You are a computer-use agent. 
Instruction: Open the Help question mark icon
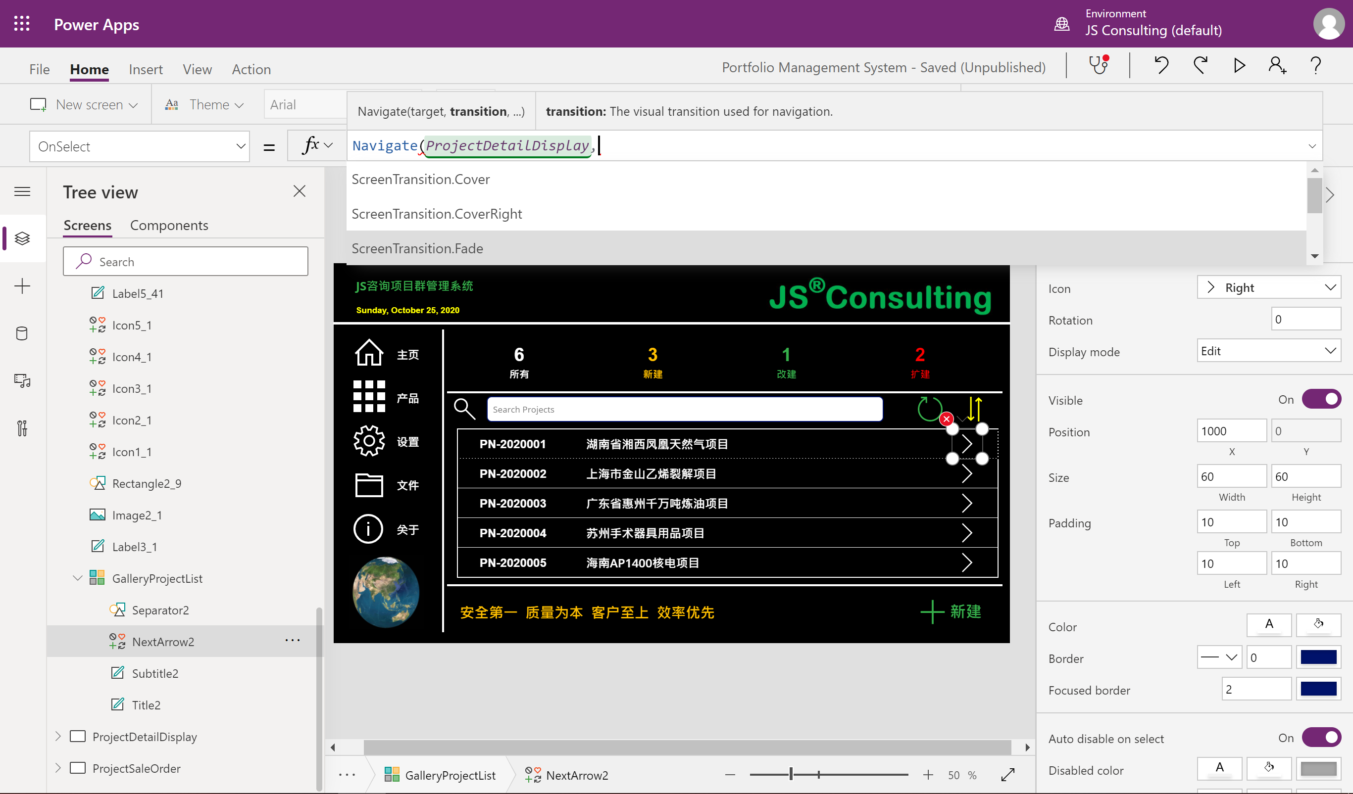coord(1316,65)
